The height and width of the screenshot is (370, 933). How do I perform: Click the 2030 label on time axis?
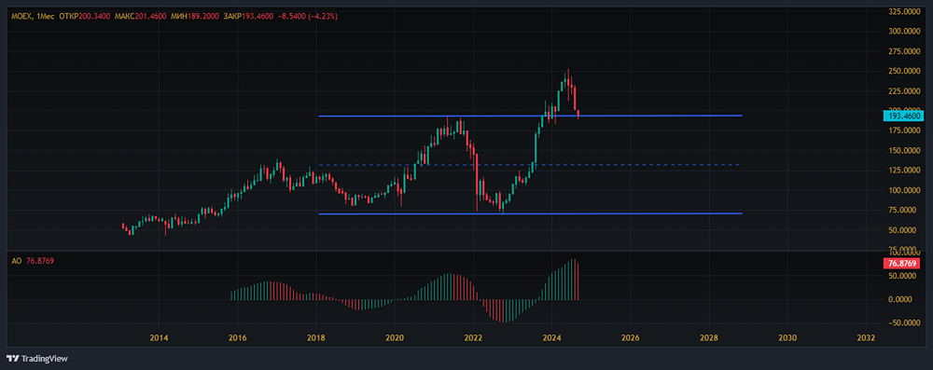tap(787, 338)
